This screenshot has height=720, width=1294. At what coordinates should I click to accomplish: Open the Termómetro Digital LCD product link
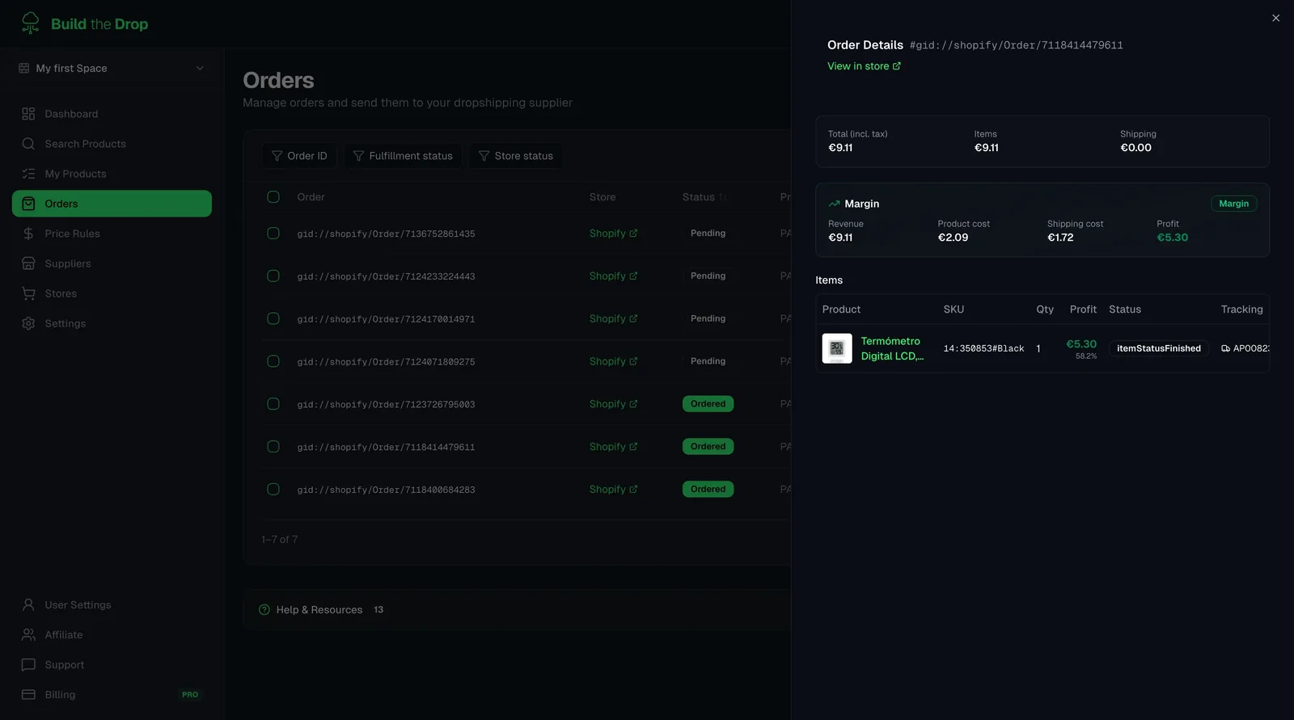(x=892, y=348)
